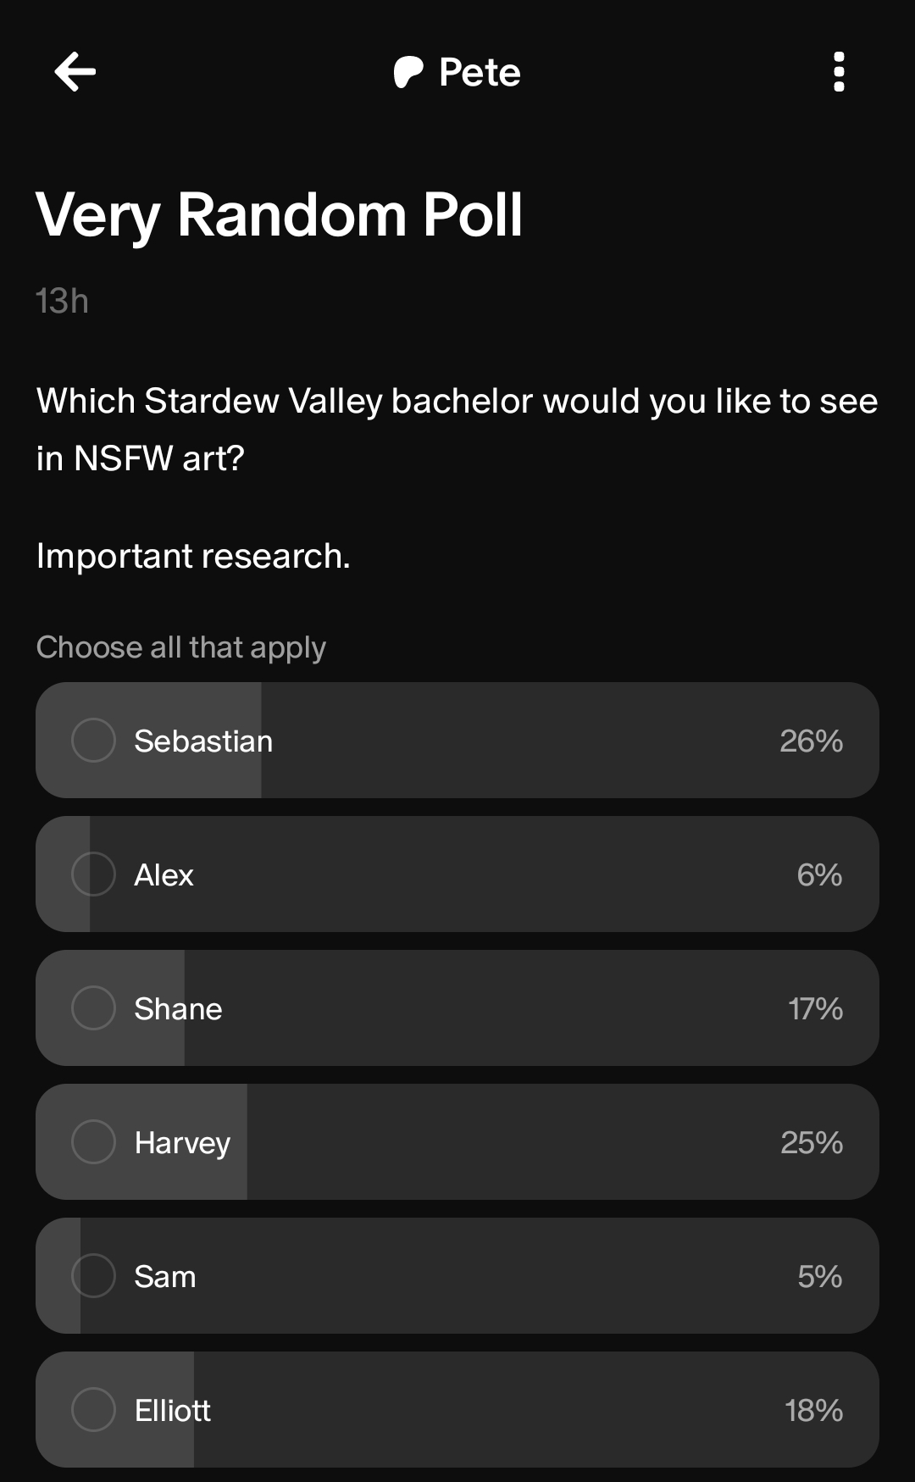Tap the 13h post timestamp
This screenshot has height=1482, width=915.
(x=62, y=301)
